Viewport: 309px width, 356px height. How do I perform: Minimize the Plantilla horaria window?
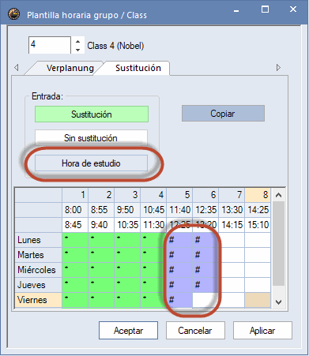(236, 10)
